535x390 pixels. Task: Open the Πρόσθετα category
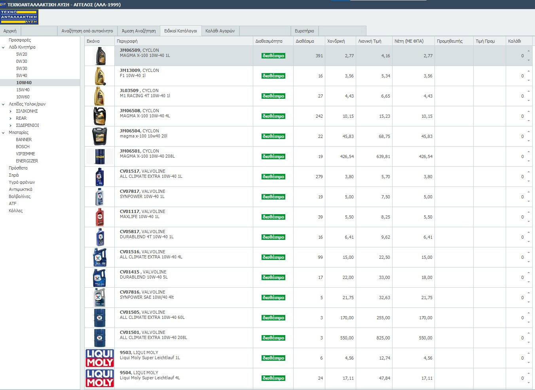point(18,168)
